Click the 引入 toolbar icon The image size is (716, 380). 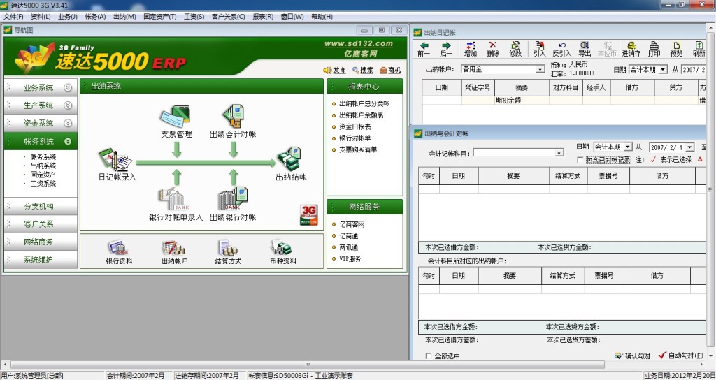(x=540, y=49)
